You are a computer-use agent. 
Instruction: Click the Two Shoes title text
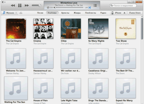point(121,41)
